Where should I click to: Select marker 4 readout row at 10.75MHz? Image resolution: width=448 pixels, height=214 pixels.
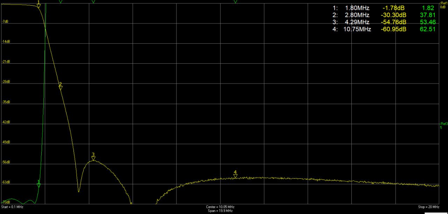pyautogui.click(x=383, y=29)
